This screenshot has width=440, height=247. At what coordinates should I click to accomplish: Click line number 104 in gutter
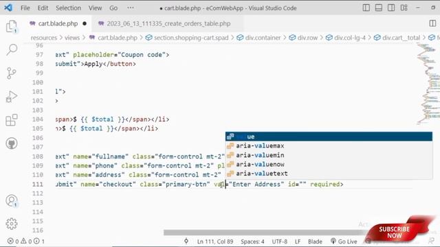click(x=38, y=119)
